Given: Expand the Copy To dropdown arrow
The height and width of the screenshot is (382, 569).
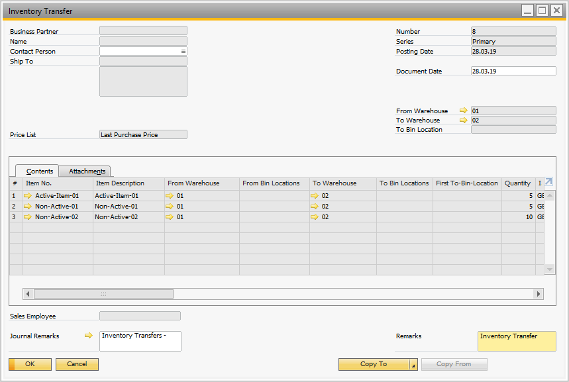Looking at the screenshot, I should (413, 365).
